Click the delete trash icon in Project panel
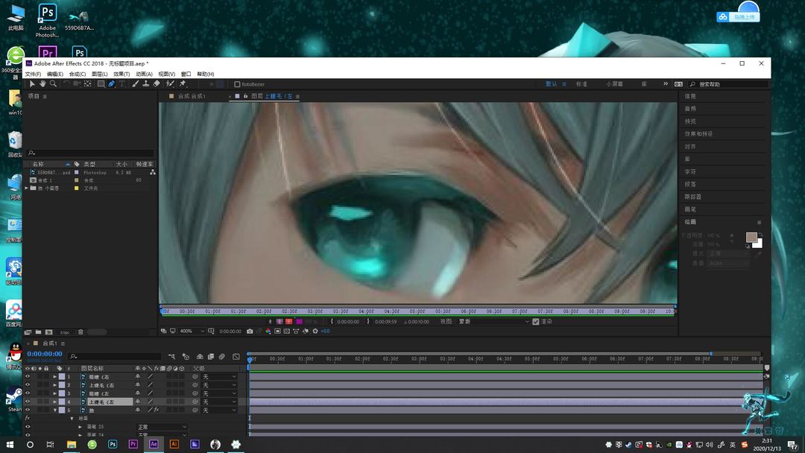This screenshot has height=453, width=805. pyautogui.click(x=80, y=332)
